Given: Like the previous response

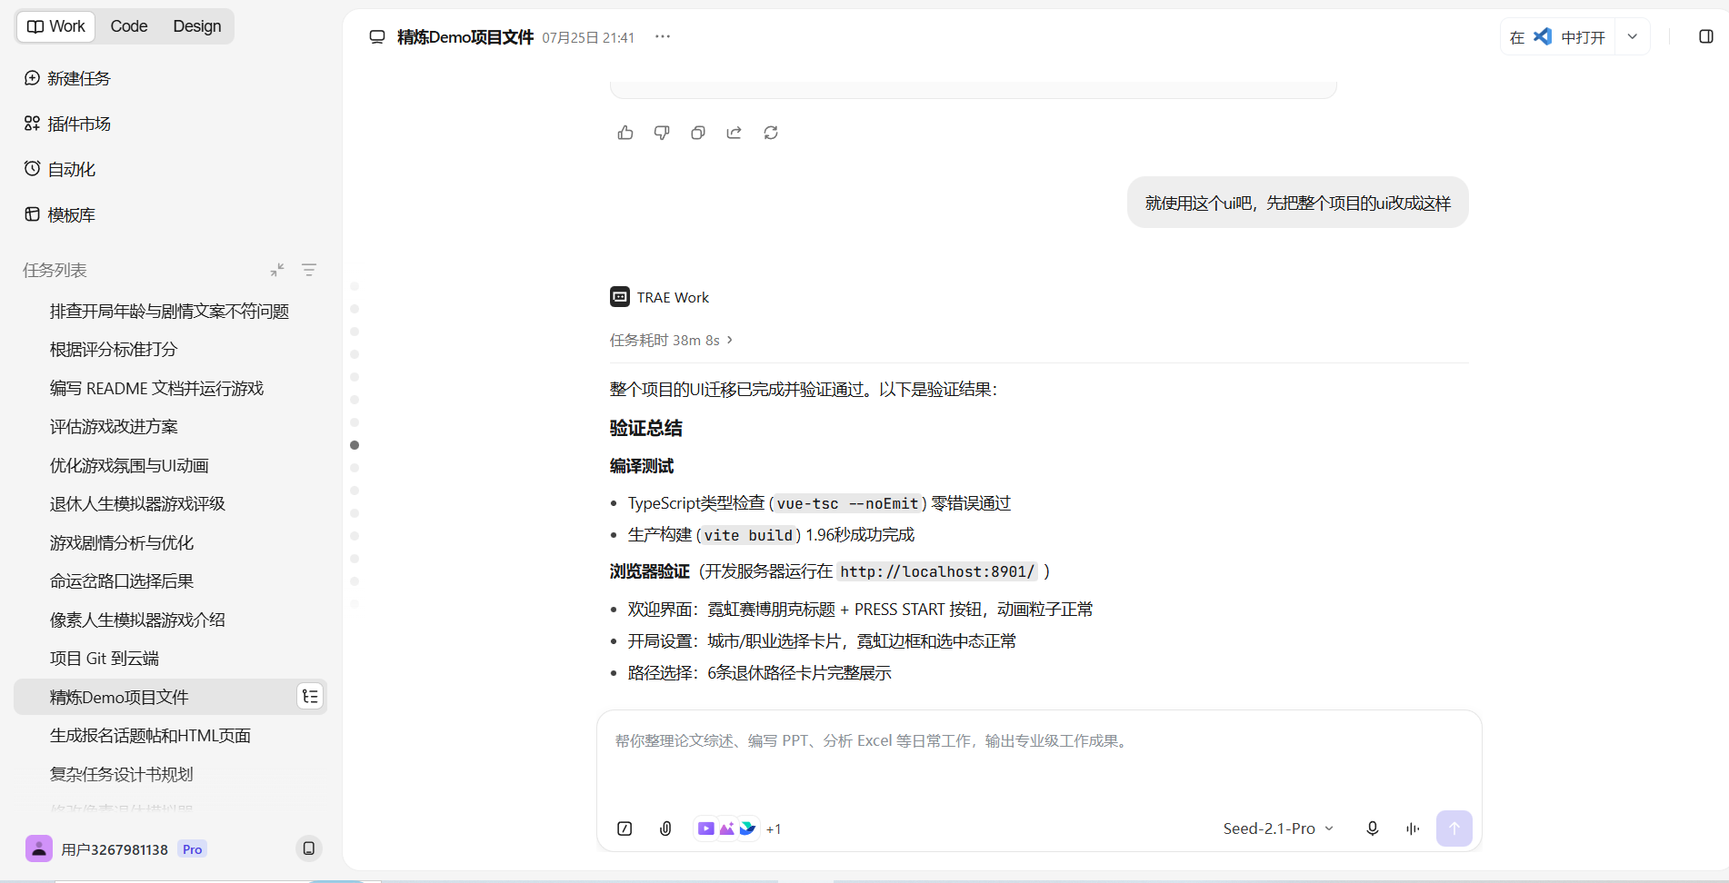Looking at the screenshot, I should (625, 133).
